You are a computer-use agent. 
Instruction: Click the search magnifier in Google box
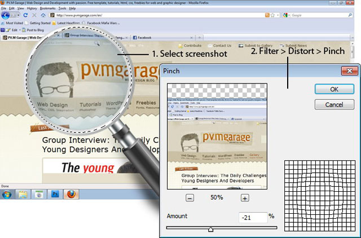coord(350,15)
